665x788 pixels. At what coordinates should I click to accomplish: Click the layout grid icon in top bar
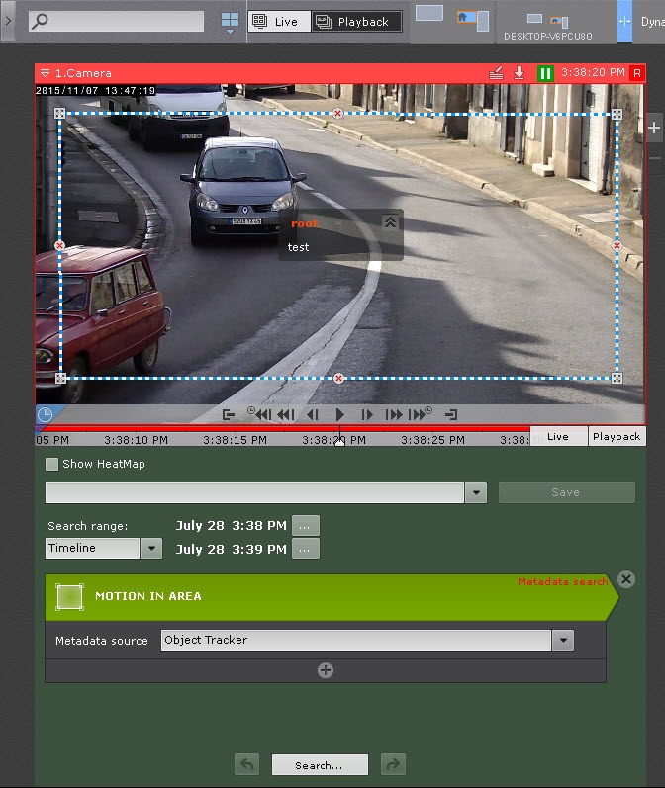(x=230, y=21)
